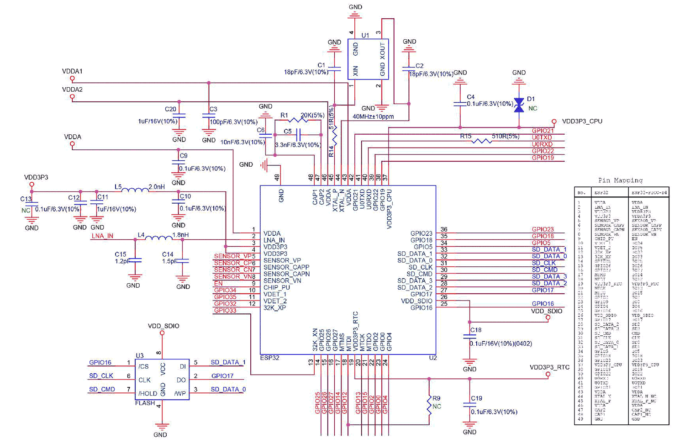Viewport: 685px width, 444px height.
Task: Click the R15 resistor zigzag symbol
Action: tap(482, 141)
